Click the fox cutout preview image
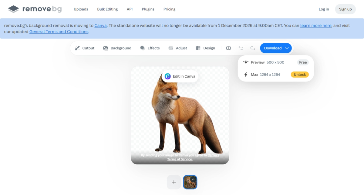Viewport: 364px width, 195px height. click(180, 115)
